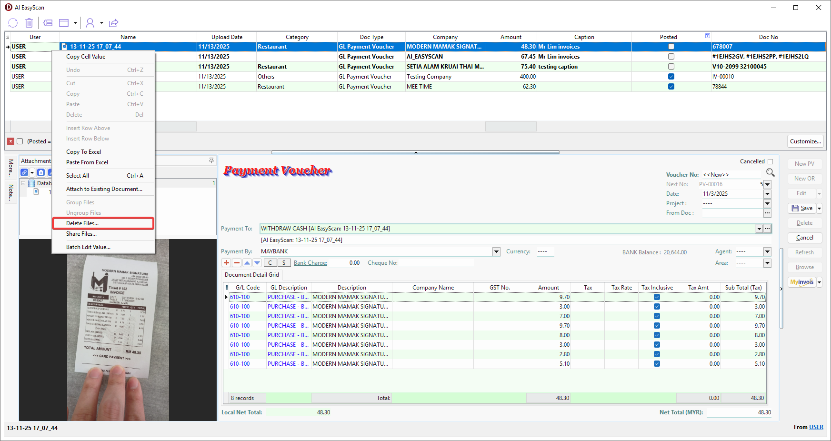This screenshot has width=831, height=441.
Task: Open the Payment By MAYBANK dropdown
Action: [x=496, y=251]
